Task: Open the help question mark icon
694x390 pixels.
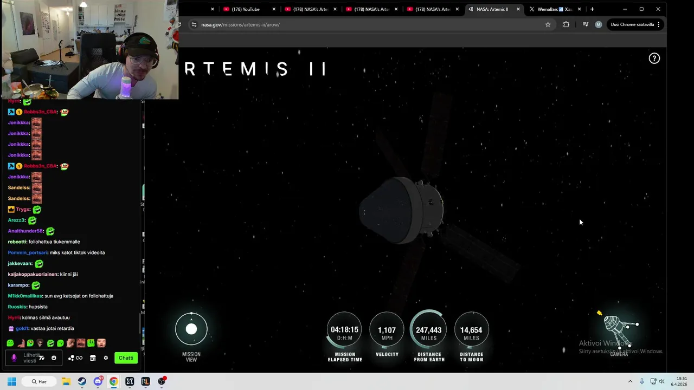Action: [654, 58]
